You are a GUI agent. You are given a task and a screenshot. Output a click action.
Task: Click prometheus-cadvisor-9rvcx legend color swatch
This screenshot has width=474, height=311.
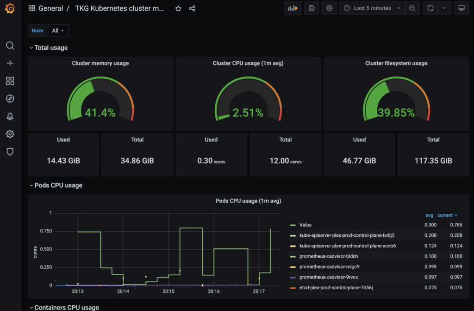(293, 277)
